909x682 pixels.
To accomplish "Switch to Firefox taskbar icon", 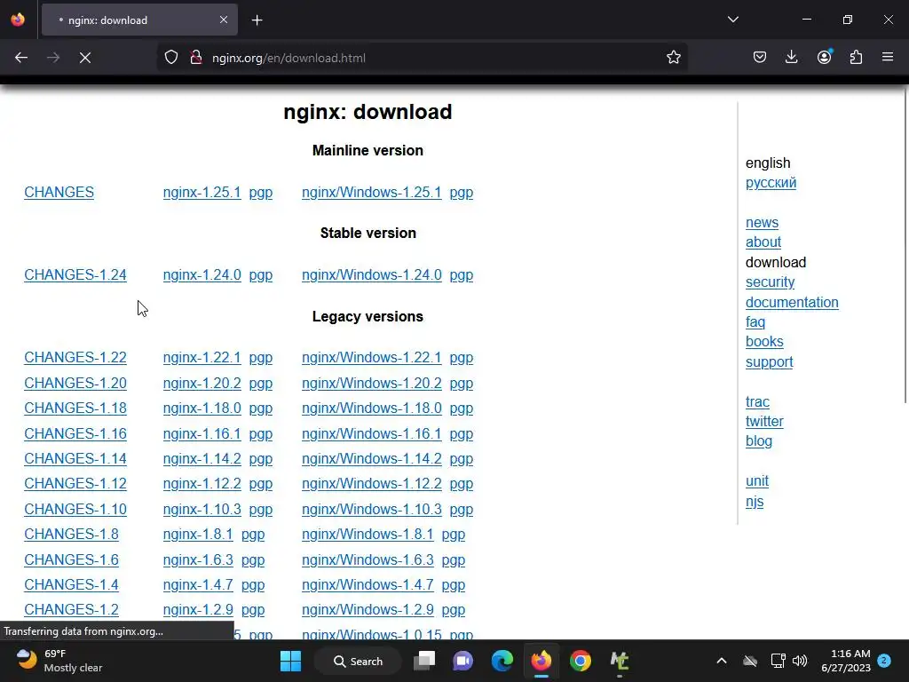I will [541, 661].
